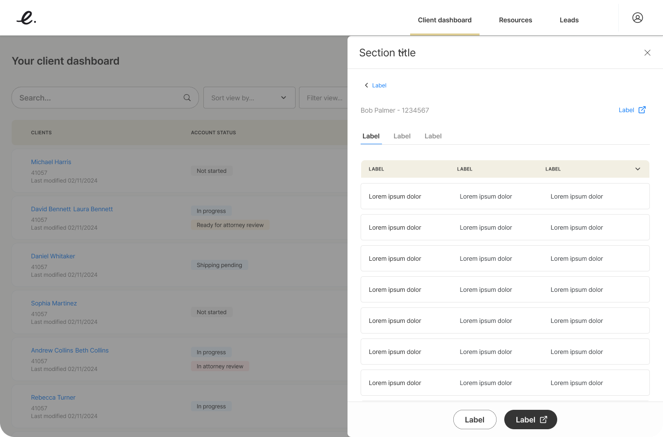Click the dark Label button with external icon
This screenshot has height=437, width=663.
530,420
